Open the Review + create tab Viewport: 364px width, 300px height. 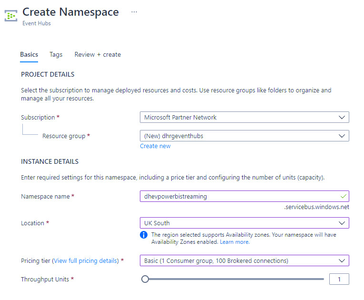pos(98,55)
